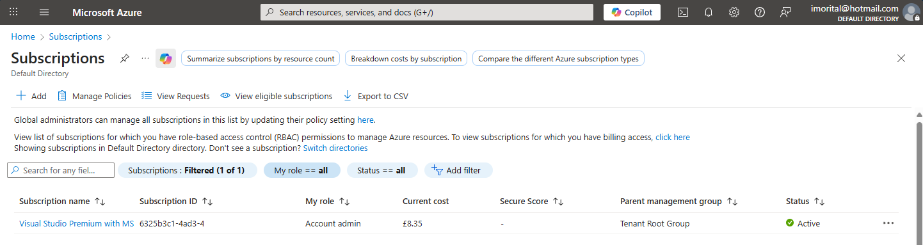Click Summarize subscriptions by resource count

point(261,59)
